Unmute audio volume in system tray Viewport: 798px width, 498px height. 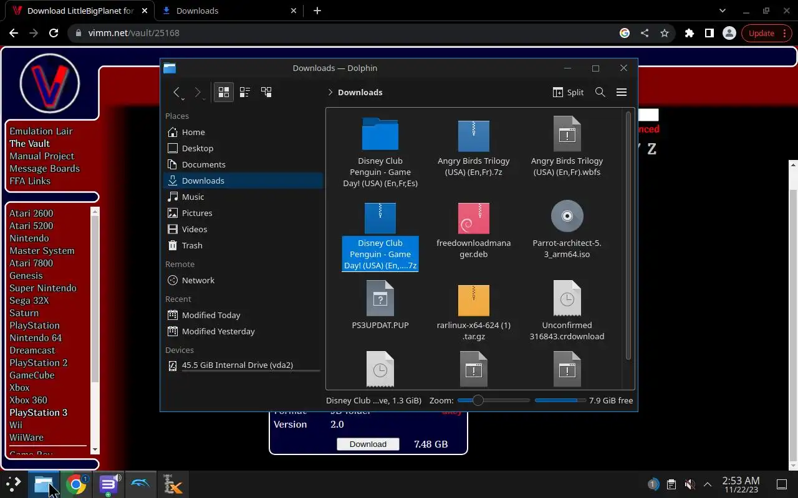[x=690, y=484]
